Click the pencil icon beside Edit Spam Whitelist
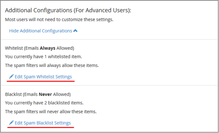Image resolution: width=219 pixels, height=133 pixels. pos(11,76)
